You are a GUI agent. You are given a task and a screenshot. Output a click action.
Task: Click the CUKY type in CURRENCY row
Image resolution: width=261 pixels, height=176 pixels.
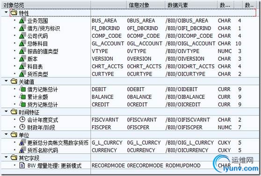[x=224, y=150]
